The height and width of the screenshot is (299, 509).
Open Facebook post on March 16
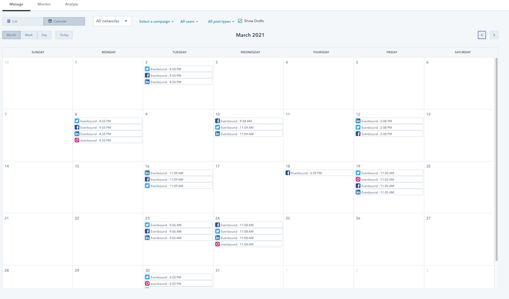click(x=178, y=179)
